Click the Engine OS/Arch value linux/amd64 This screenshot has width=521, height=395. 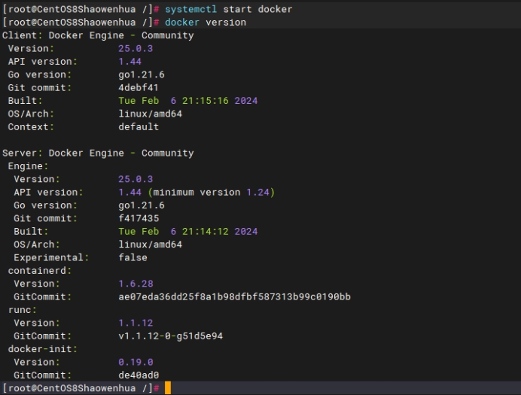[x=150, y=245]
